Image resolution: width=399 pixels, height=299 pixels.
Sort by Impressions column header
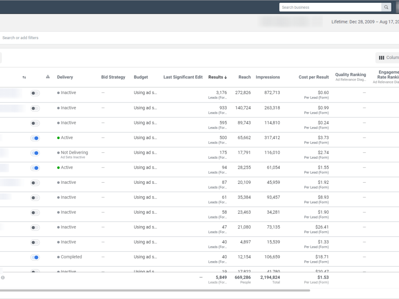coord(268,77)
